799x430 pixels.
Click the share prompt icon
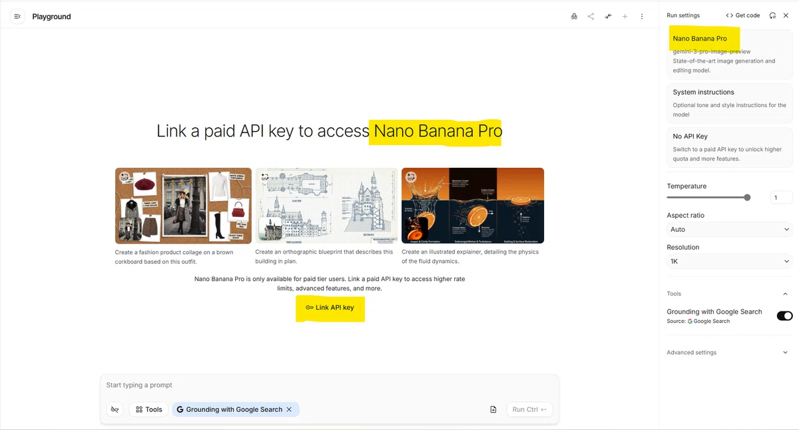591,17
